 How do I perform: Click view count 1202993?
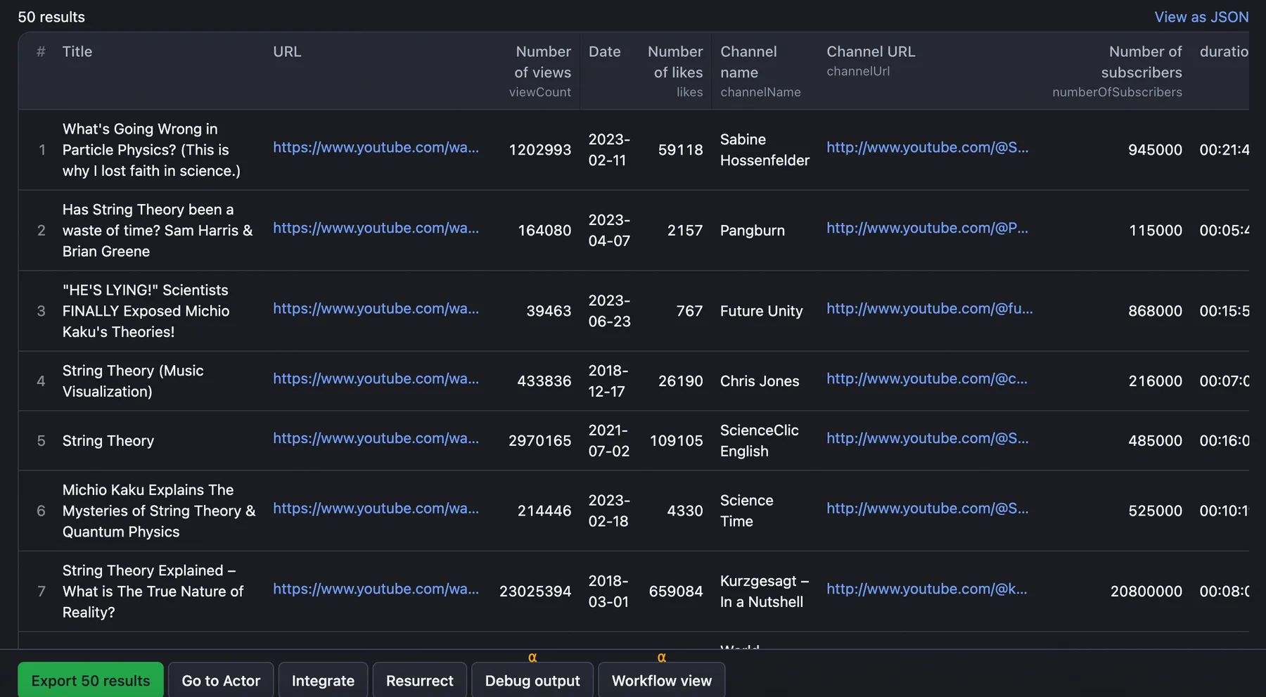coord(540,150)
